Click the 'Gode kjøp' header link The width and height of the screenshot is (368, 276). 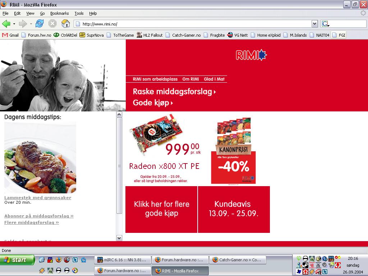coord(153,102)
